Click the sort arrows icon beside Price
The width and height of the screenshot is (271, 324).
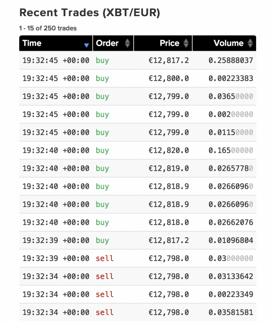[x=186, y=43]
